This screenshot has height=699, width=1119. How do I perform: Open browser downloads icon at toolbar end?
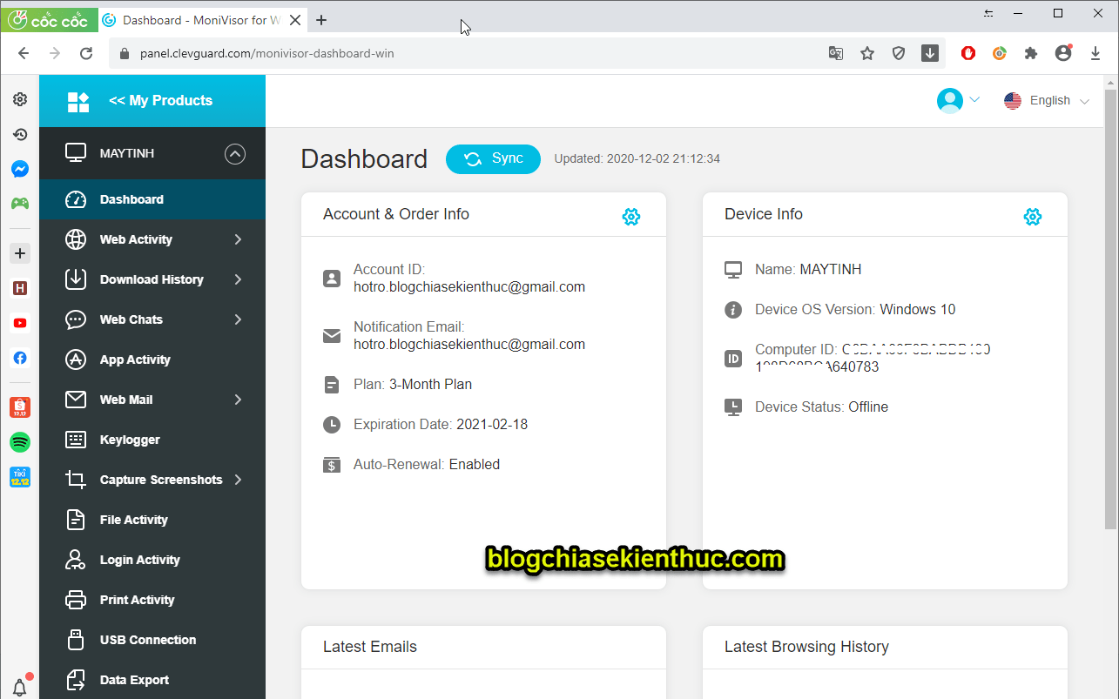pos(1095,53)
